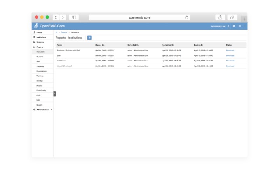Click the Generated By column header
279x186 pixels.
click(133, 45)
